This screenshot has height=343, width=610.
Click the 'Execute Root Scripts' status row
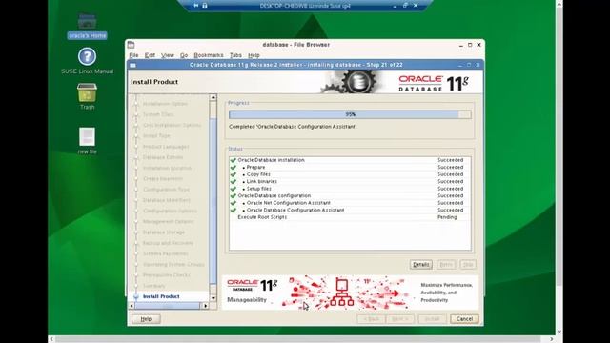point(350,217)
